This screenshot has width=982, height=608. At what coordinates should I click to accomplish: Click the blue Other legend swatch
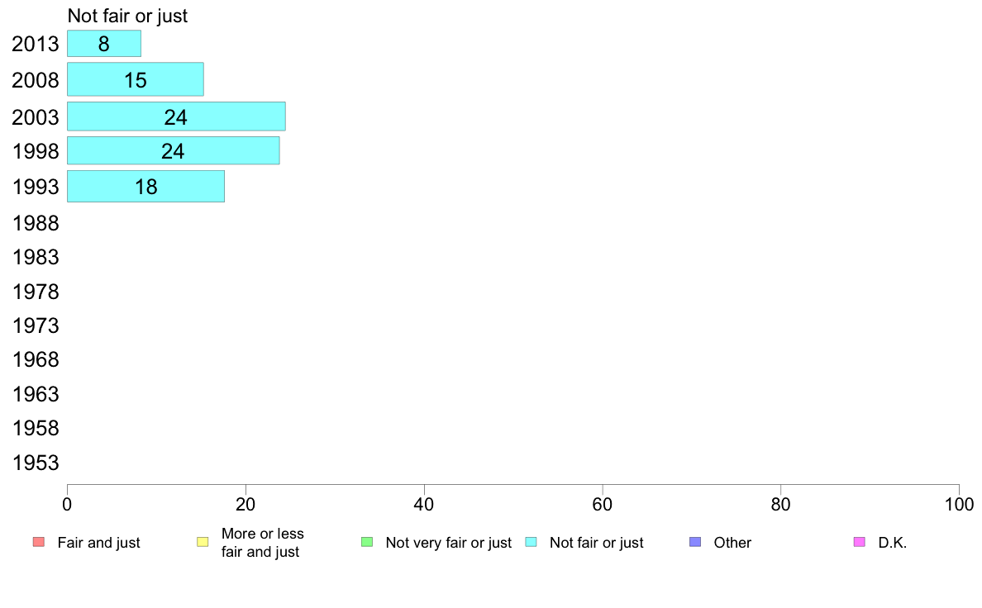click(x=695, y=542)
